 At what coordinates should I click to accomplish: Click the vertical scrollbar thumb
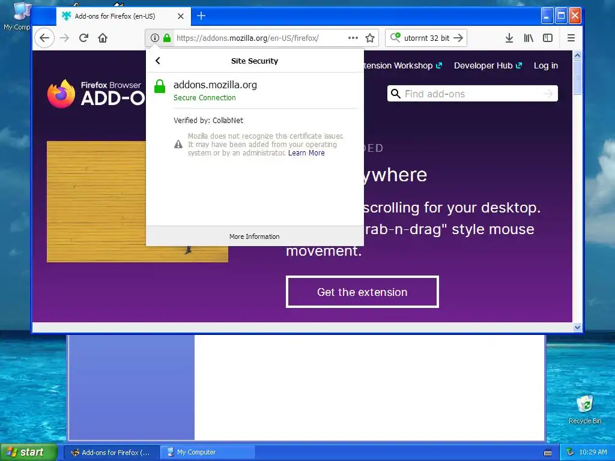coord(577,77)
